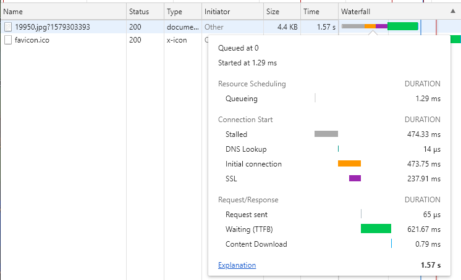Screen dimensions: 461x280
Task: Click the Initial connection label
Action: [x=253, y=164]
